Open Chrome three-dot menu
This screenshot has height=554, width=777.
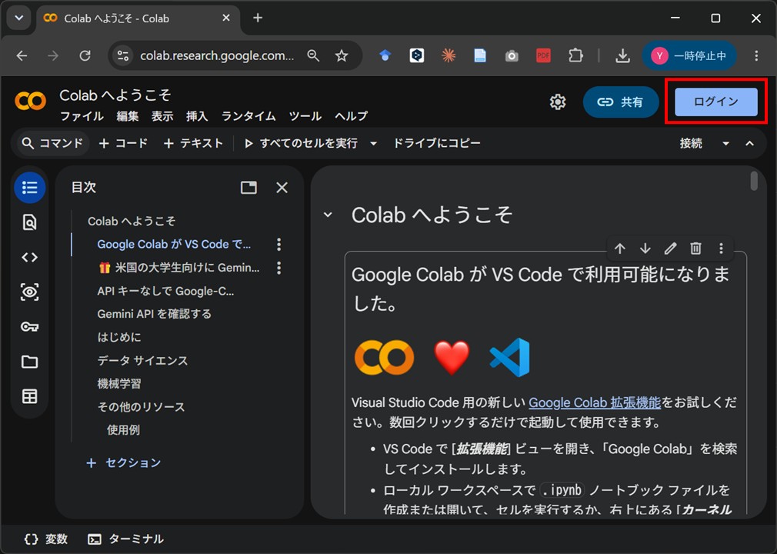[756, 55]
